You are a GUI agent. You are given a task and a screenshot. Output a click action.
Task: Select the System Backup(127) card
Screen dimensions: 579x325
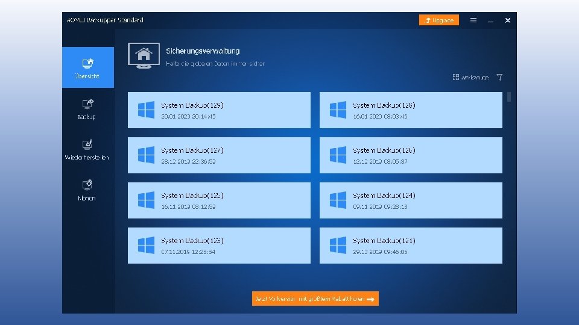[x=219, y=155]
